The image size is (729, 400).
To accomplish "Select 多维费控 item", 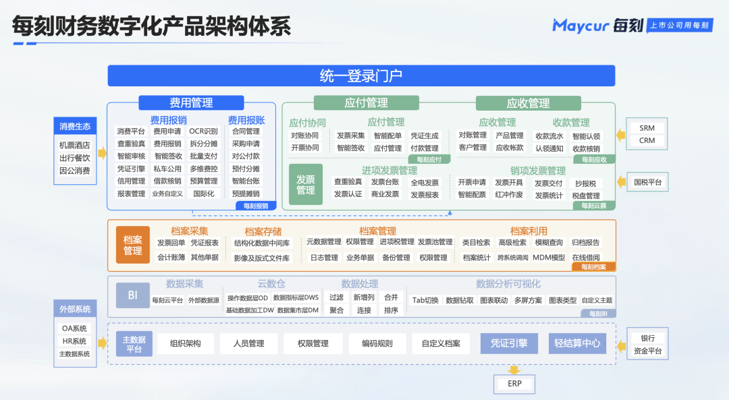I will (x=203, y=169).
